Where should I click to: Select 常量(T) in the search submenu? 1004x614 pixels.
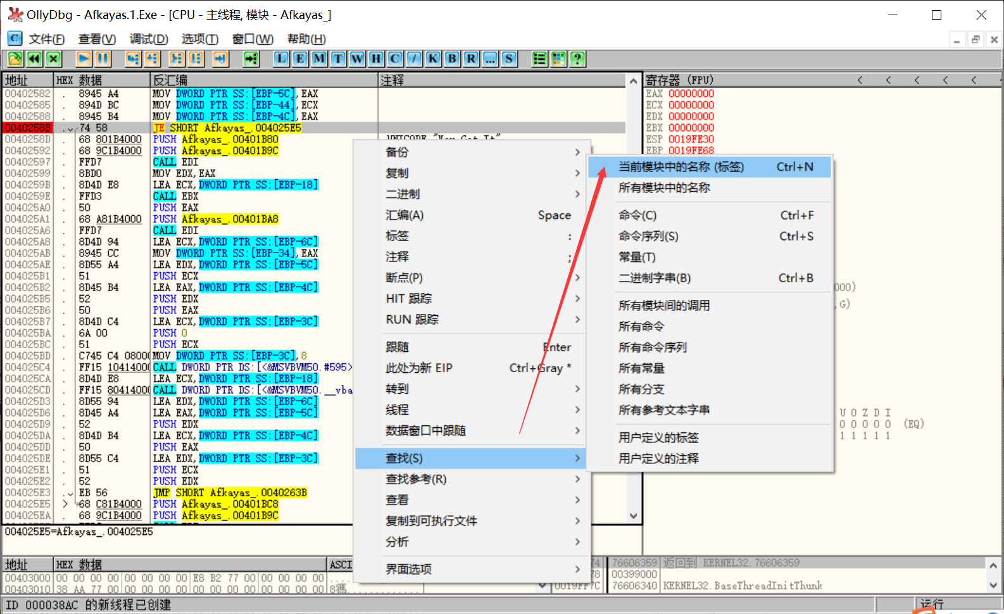click(710, 257)
